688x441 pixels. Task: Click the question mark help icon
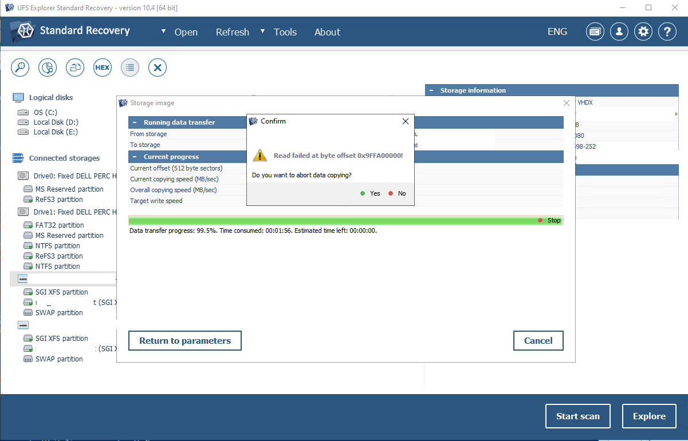point(667,32)
